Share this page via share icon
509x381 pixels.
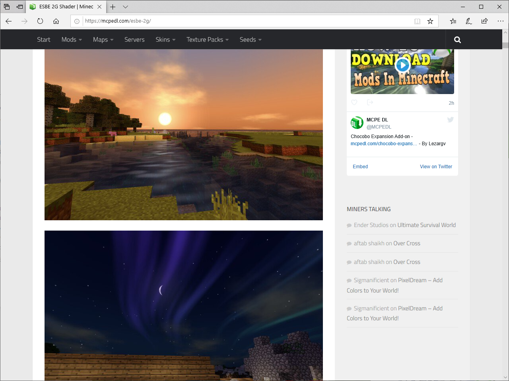click(484, 21)
